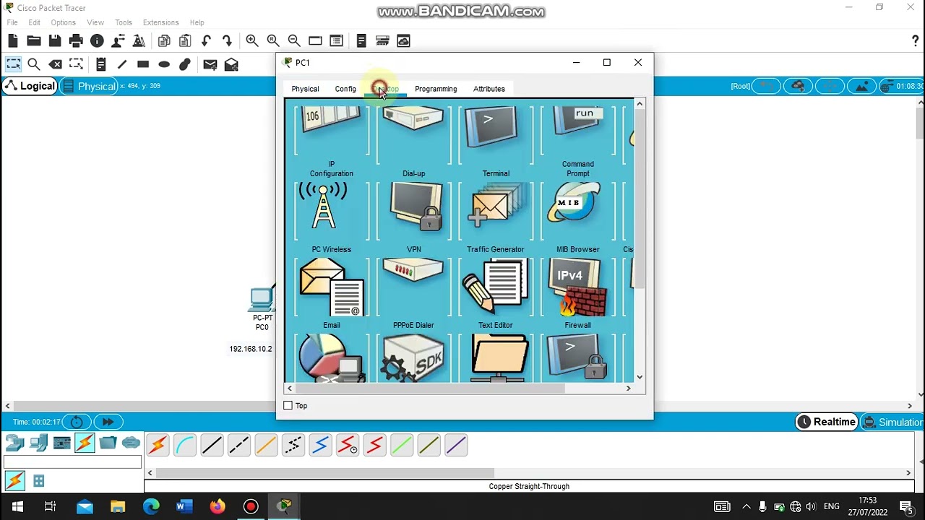
Task: Select the orange Fiber cable
Action: pyautogui.click(x=266, y=445)
